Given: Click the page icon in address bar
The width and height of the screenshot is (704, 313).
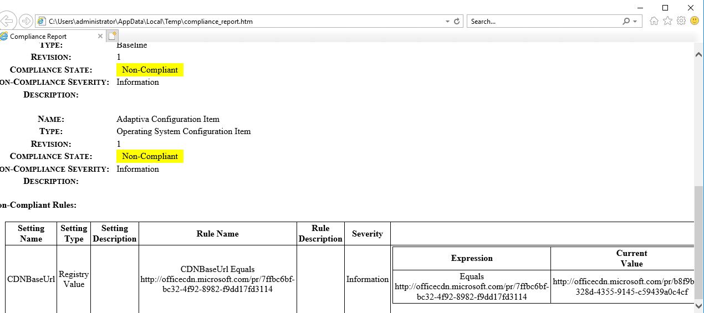Looking at the screenshot, I should 42,21.
